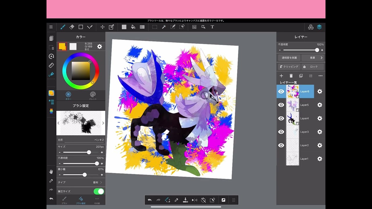
Task: Choose the rectangular Selection tool
Action: 155,27
